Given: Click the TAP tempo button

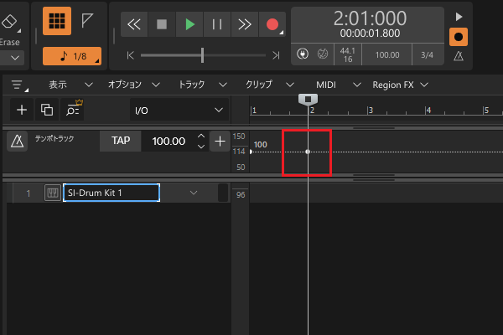Looking at the screenshot, I should click(x=121, y=142).
